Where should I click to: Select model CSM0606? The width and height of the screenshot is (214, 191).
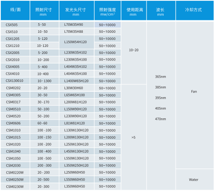coord(15,123)
